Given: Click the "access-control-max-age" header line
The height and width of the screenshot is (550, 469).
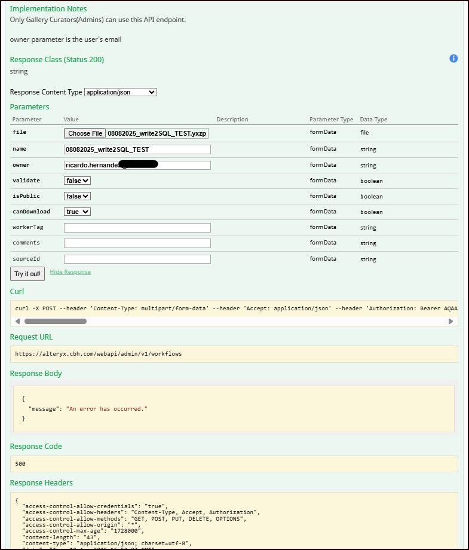Looking at the screenshot, I should 83,531.
